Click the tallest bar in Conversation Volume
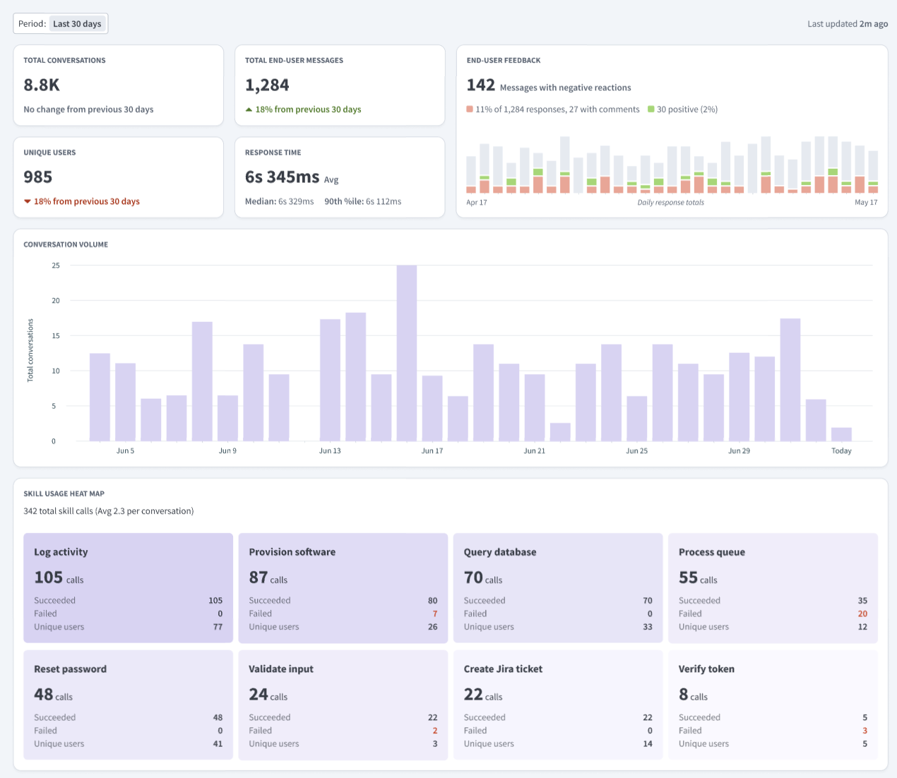 [x=407, y=353]
